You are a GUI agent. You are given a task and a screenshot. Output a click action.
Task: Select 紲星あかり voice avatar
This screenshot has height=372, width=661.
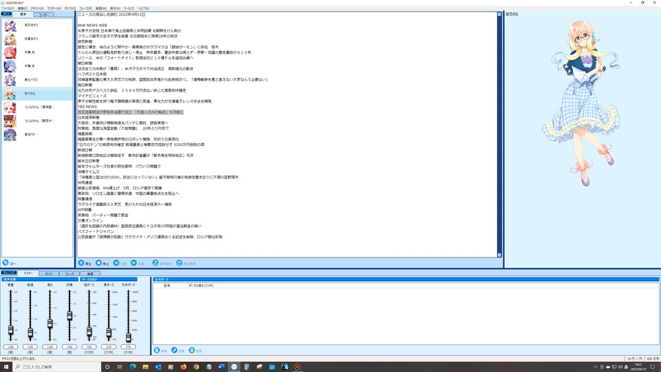tap(10, 39)
